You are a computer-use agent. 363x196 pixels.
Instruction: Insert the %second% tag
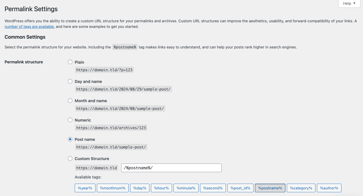(x=213, y=188)
